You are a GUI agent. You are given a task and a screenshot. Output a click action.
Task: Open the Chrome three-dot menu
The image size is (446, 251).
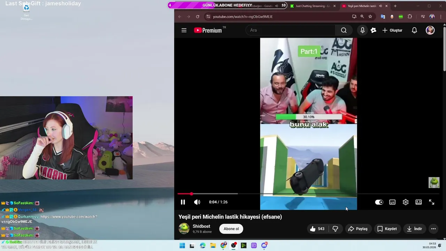tap(440, 16)
